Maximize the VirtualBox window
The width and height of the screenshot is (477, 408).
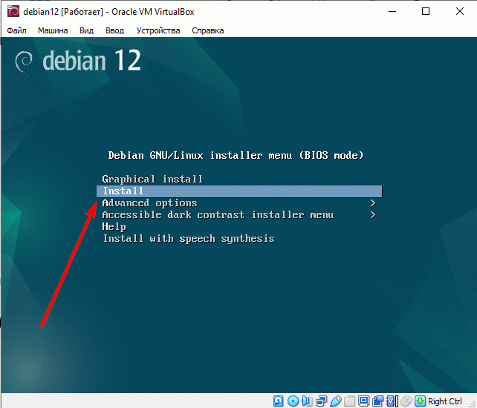click(x=426, y=12)
